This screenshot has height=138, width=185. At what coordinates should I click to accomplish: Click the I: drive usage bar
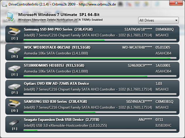tap(100, 130)
